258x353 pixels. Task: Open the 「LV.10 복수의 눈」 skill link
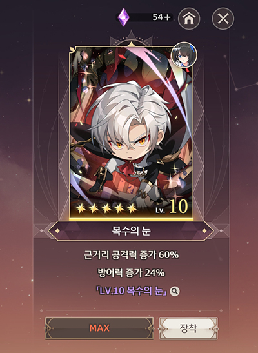tap(131, 291)
